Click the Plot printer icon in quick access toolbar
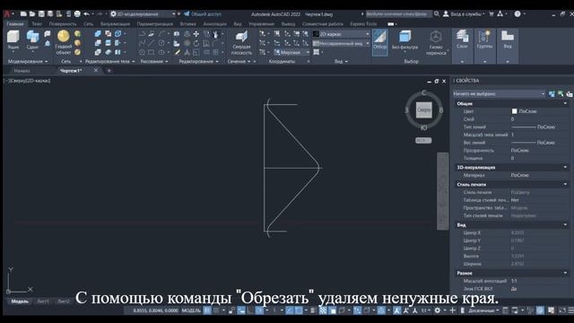The image size is (574, 323). (x=77, y=14)
